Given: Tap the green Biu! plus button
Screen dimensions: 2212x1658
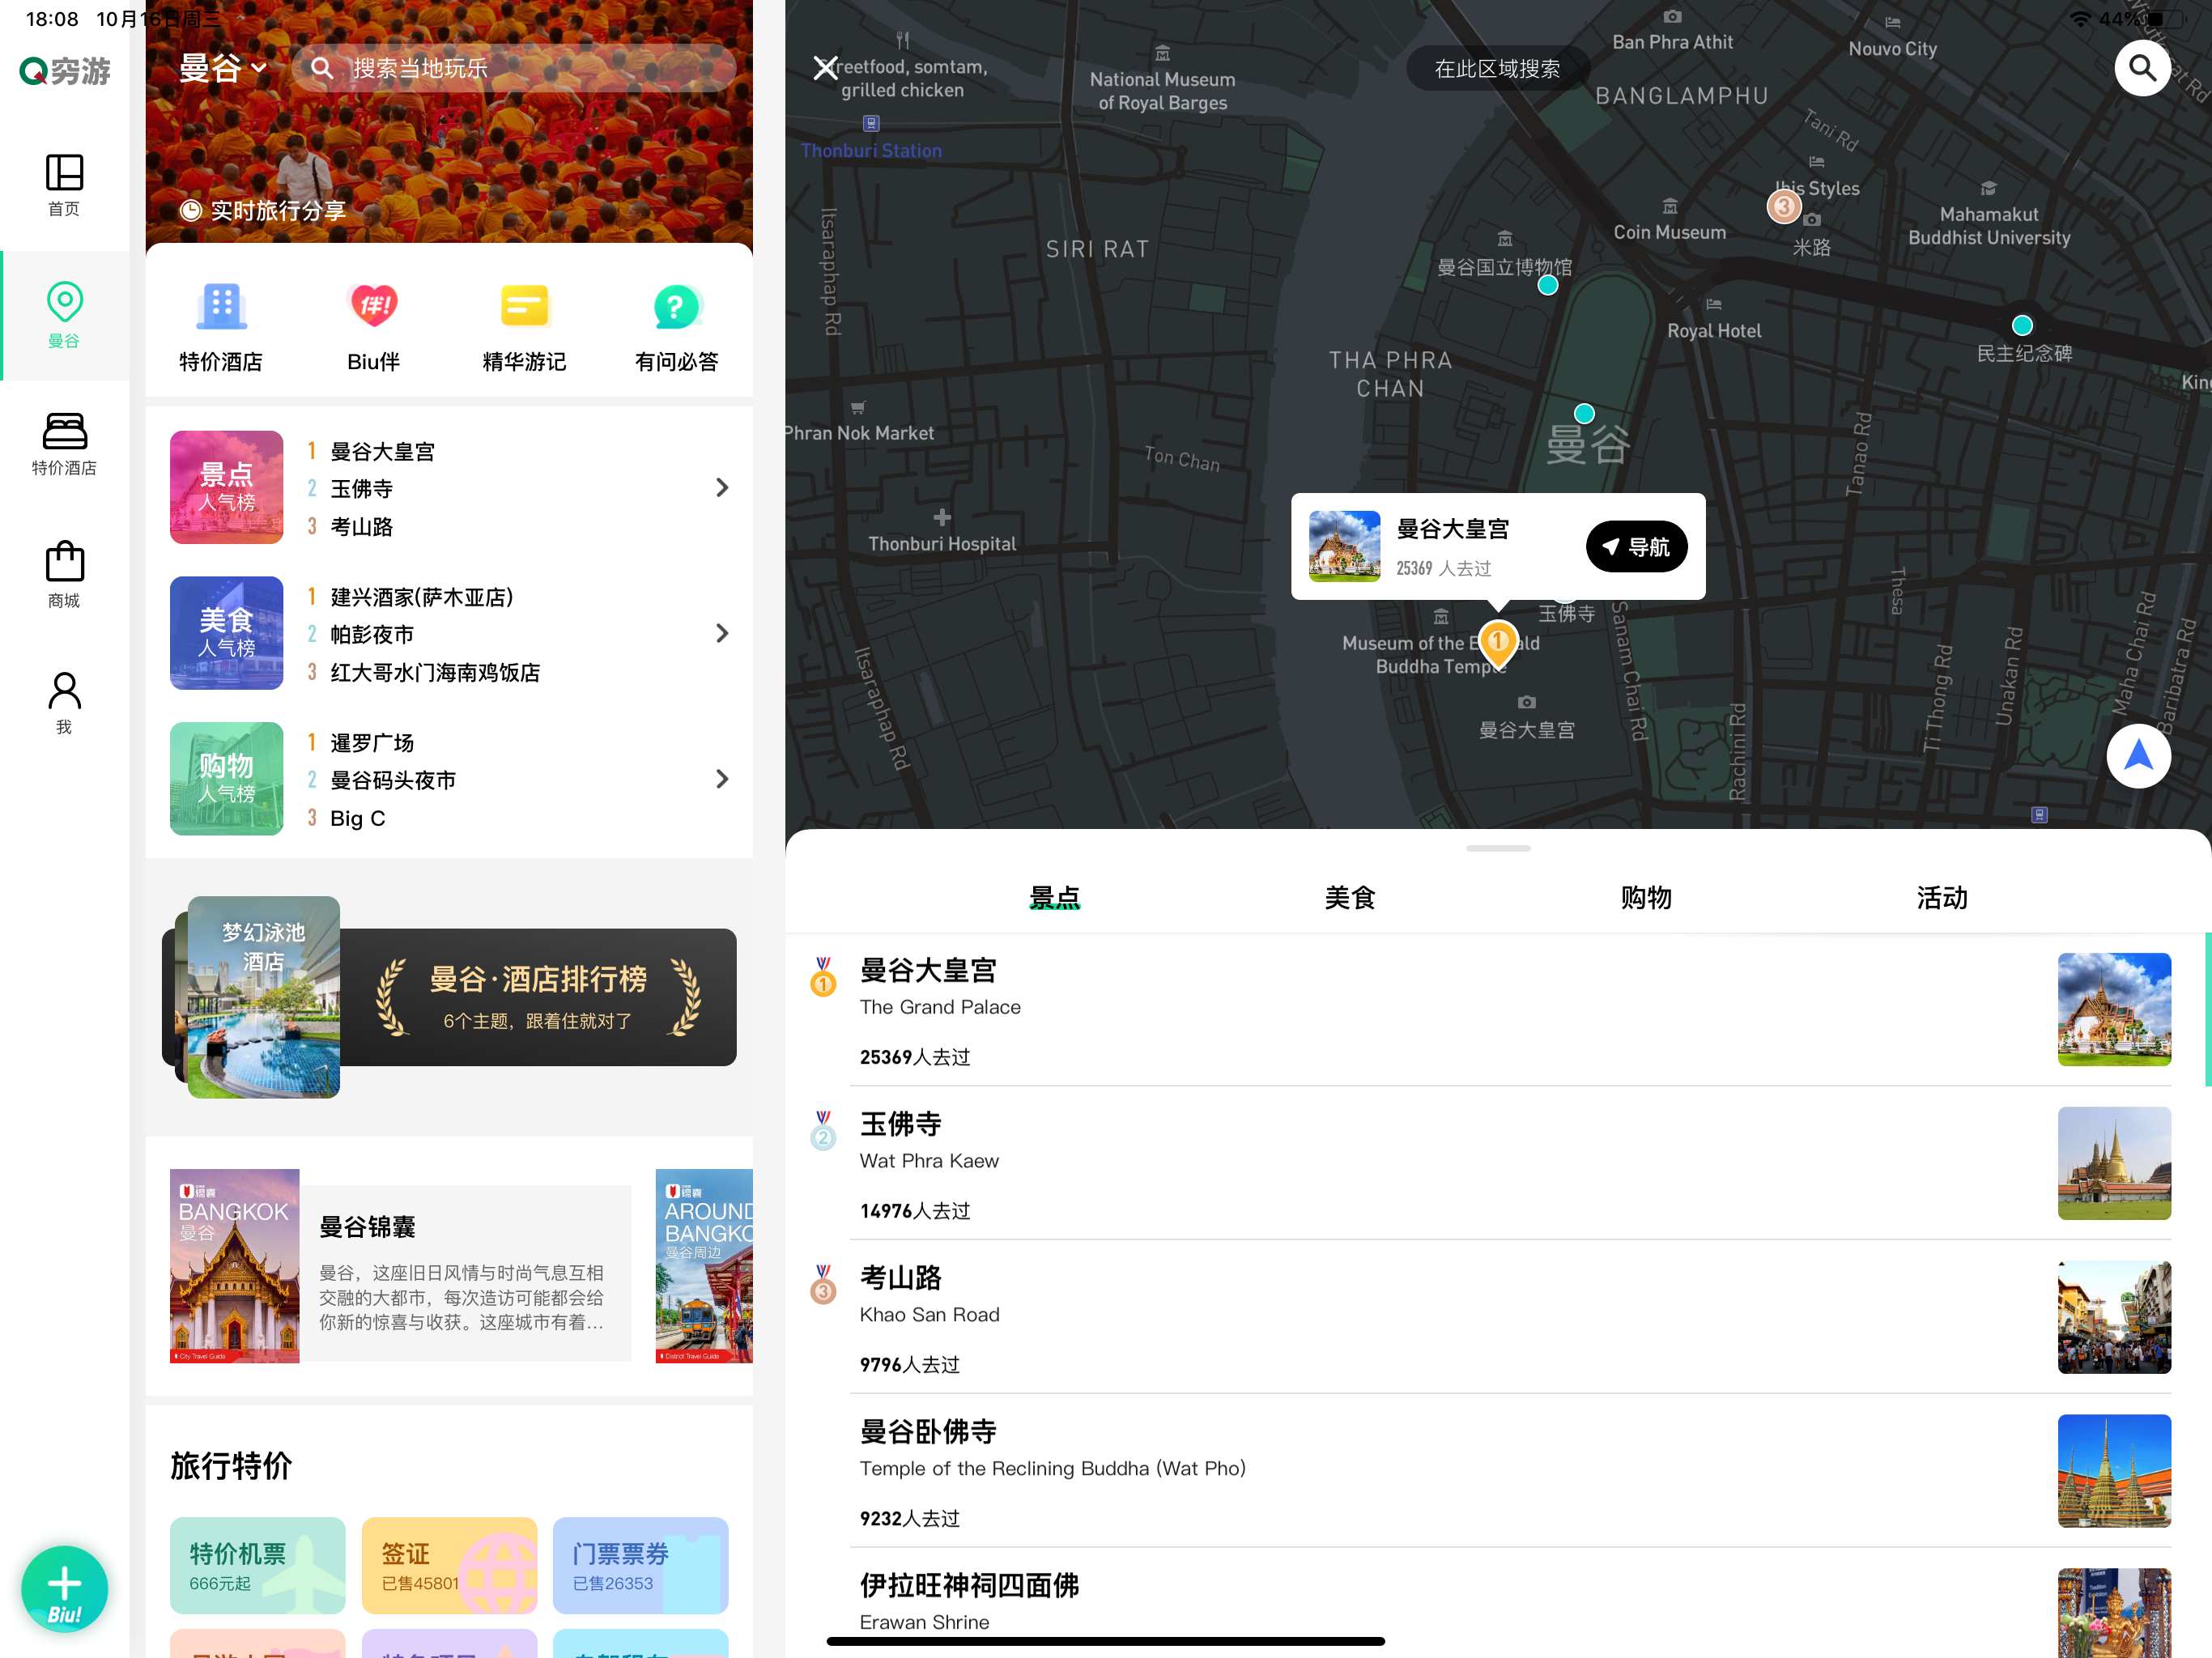Looking at the screenshot, I should (x=64, y=1589).
